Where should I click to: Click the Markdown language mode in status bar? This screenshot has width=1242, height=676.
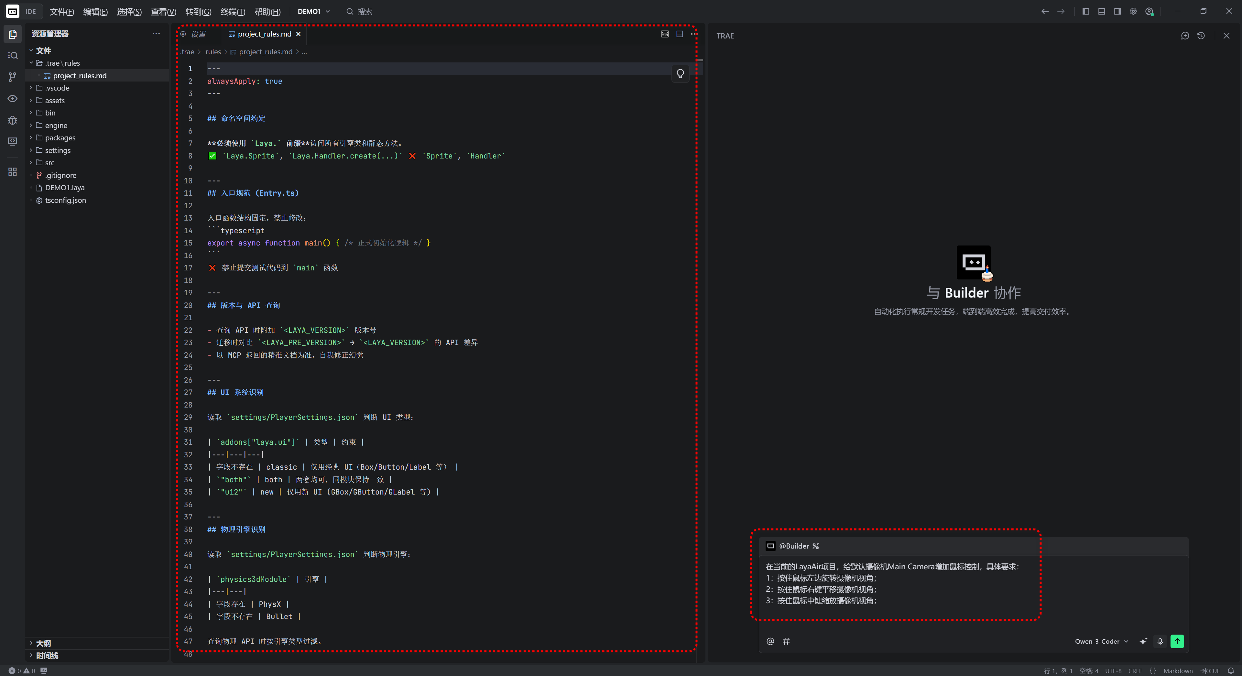click(x=1177, y=671)
